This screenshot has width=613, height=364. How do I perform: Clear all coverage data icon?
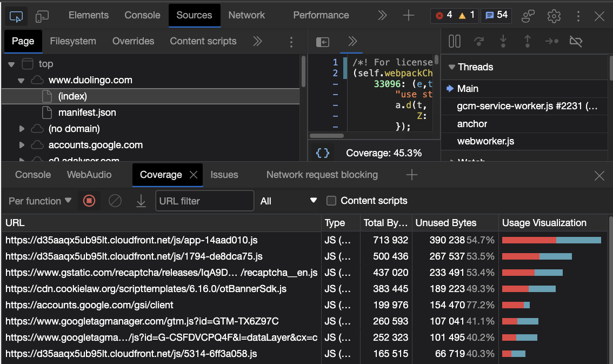(115, 201)
